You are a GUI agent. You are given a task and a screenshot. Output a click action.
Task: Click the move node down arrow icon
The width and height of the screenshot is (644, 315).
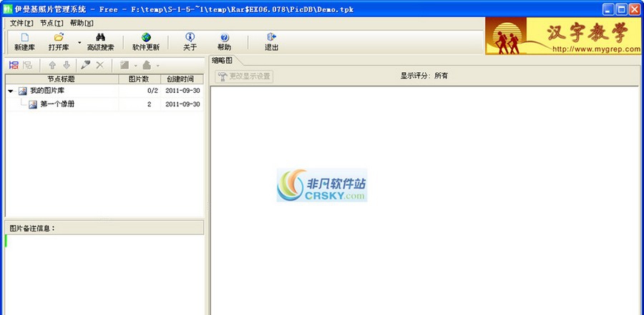(67, 65)
